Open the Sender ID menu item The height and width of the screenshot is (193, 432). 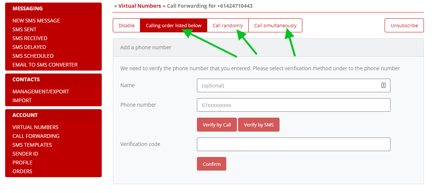[x=25, y=154]
